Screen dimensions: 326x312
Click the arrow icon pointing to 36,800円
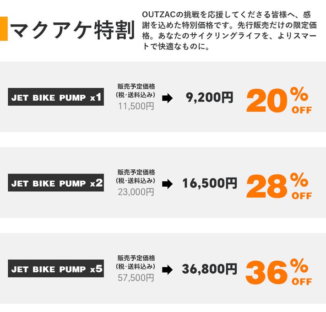pos(168,270)
